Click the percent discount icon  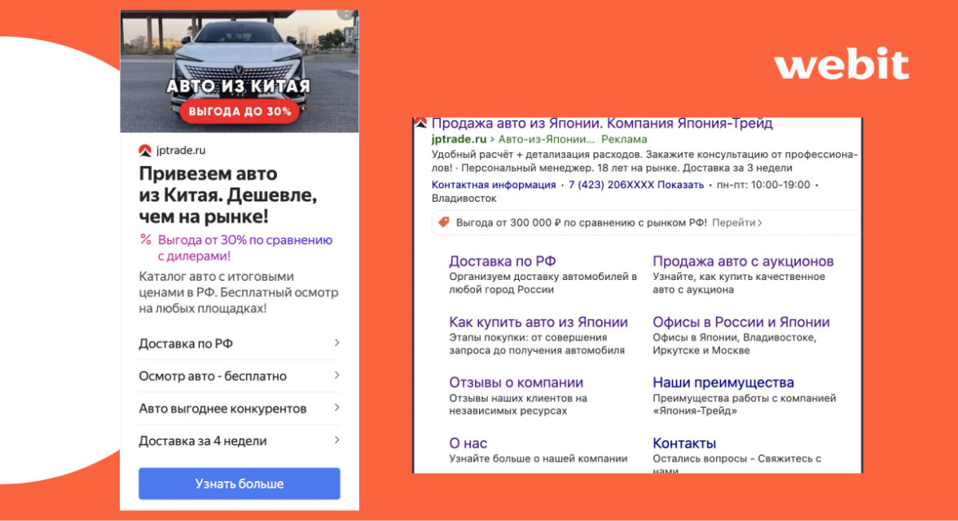point(146,239)
